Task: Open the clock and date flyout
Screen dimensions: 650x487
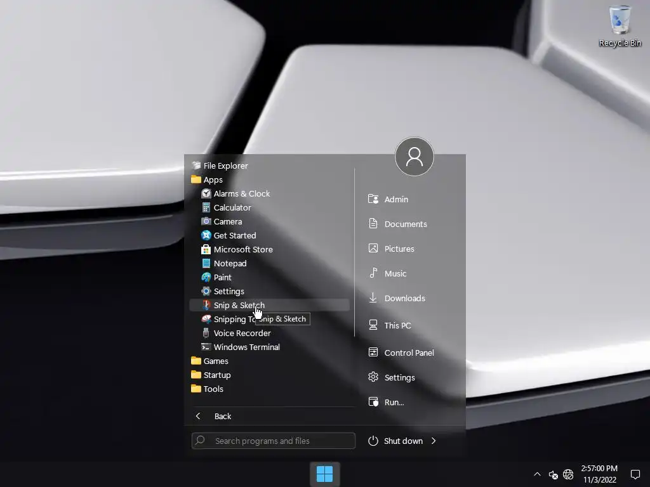Action: pyautogui.click(x=599, y=474)
